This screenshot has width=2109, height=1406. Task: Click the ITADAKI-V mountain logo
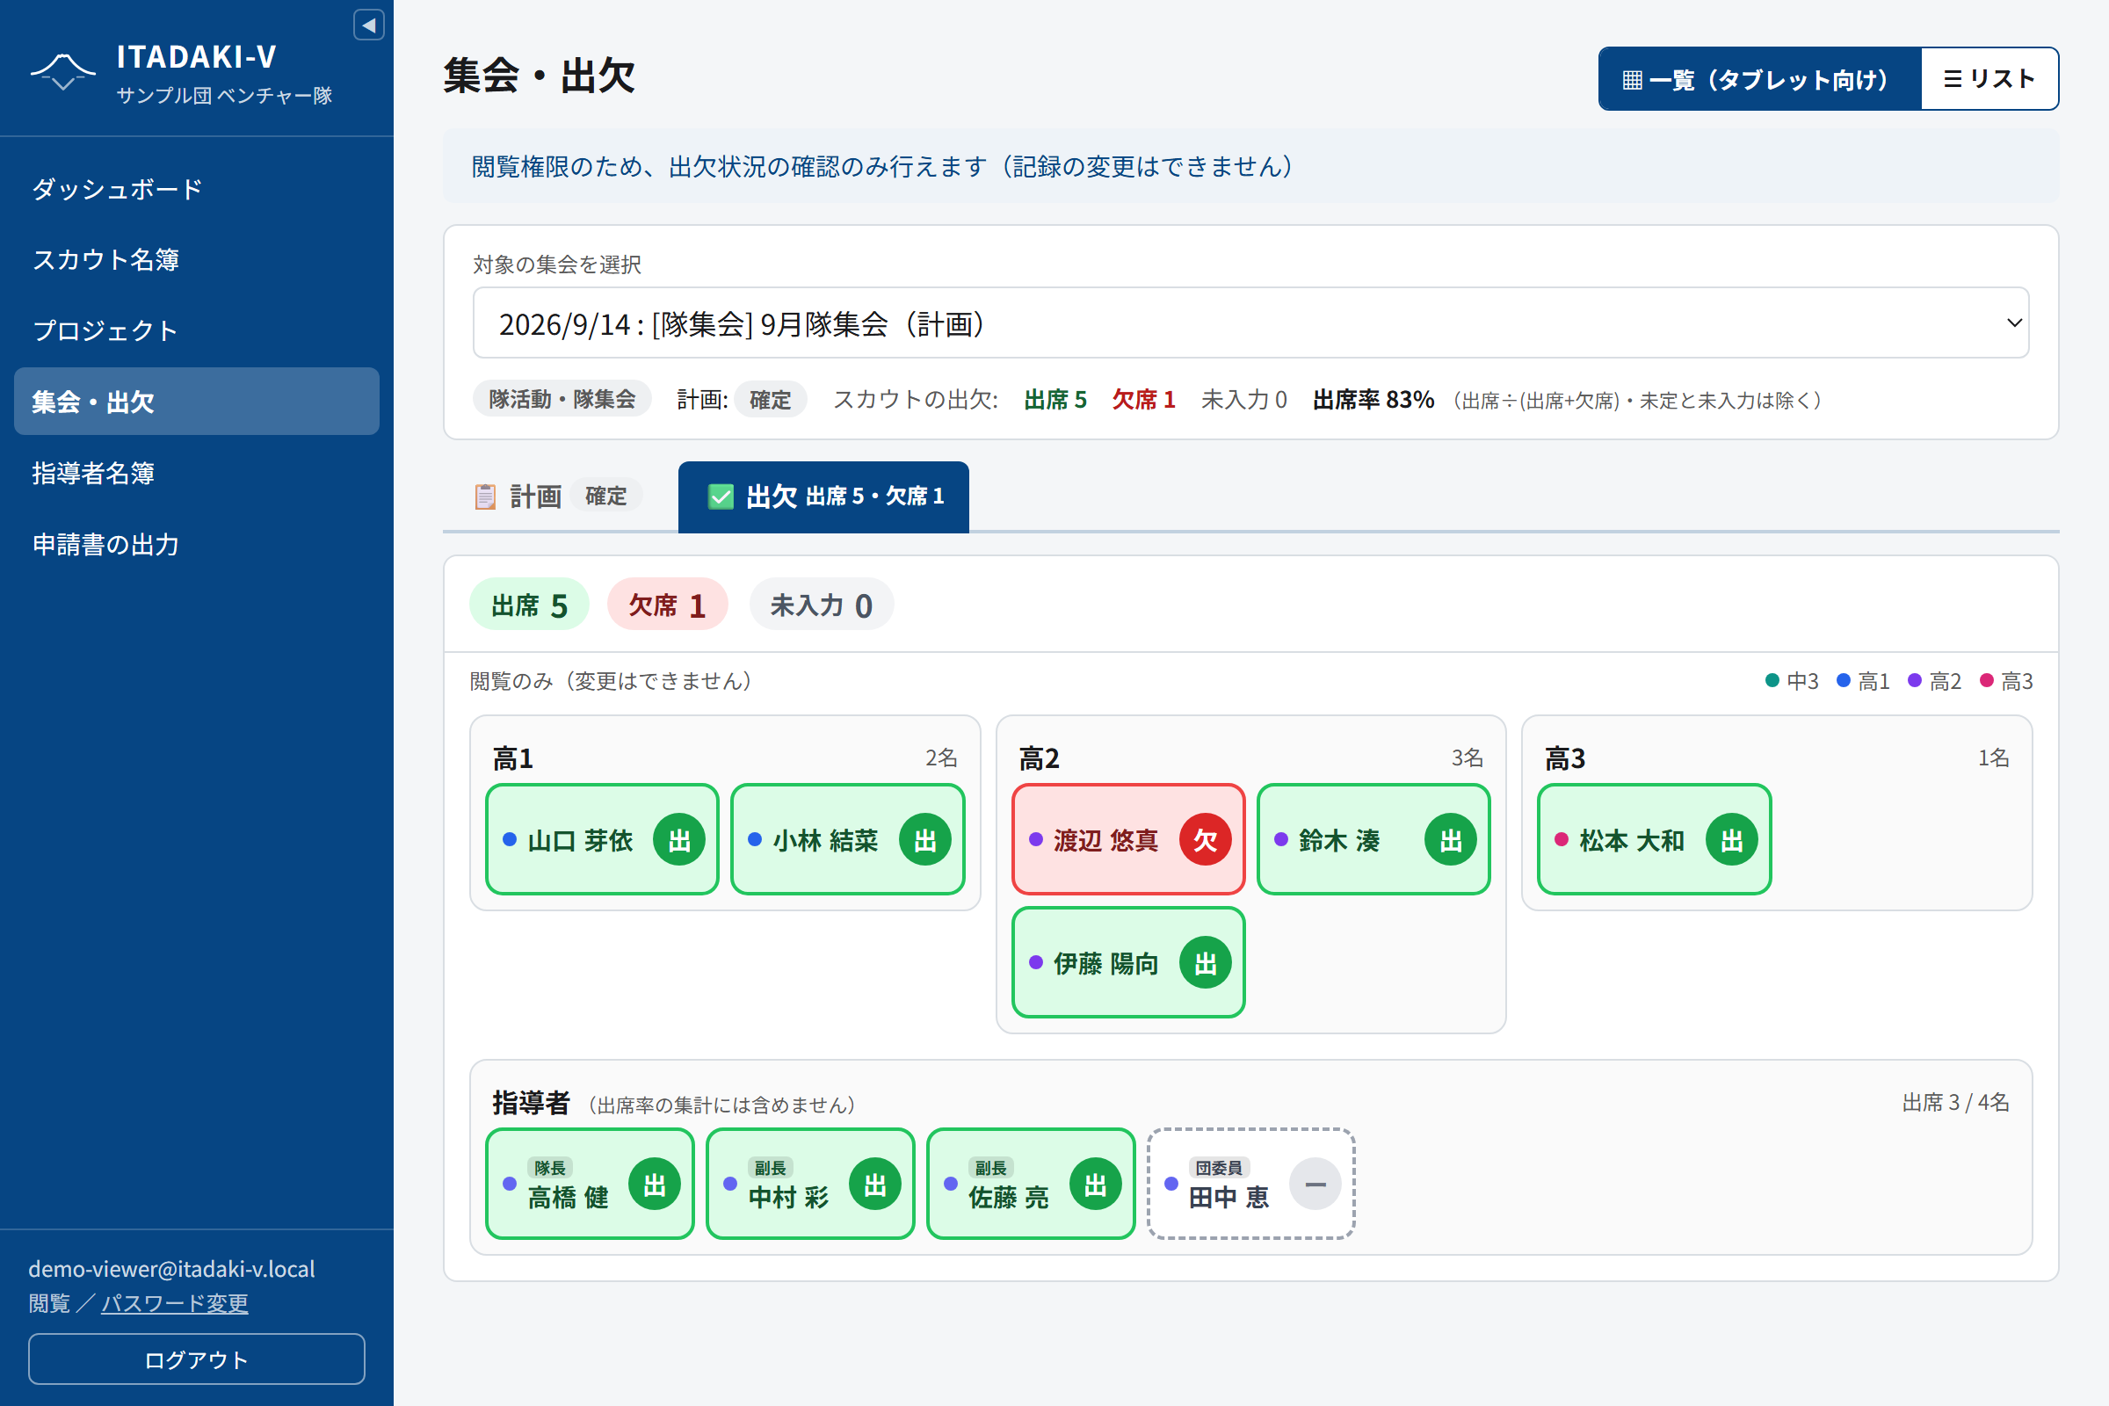(x=62, y=72)
